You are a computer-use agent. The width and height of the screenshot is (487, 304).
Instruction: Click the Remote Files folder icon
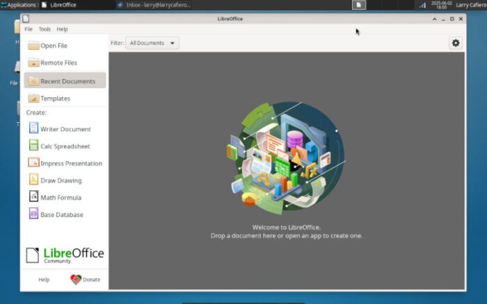tap(33, 62)
